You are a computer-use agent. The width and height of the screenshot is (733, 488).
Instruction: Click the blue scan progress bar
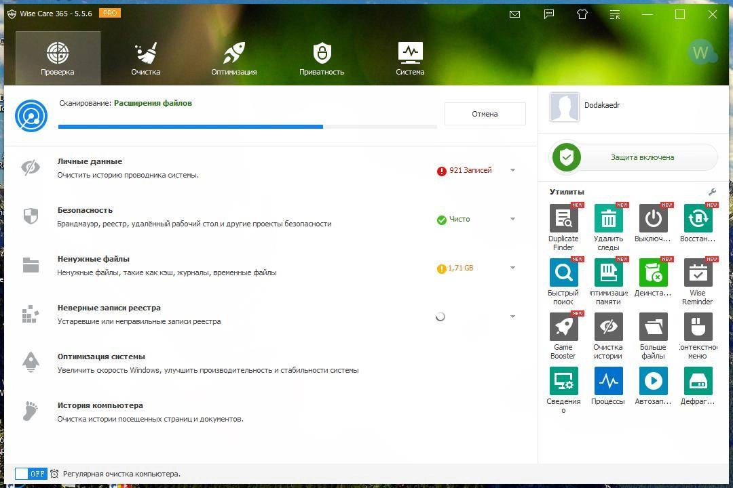point(248,127)
